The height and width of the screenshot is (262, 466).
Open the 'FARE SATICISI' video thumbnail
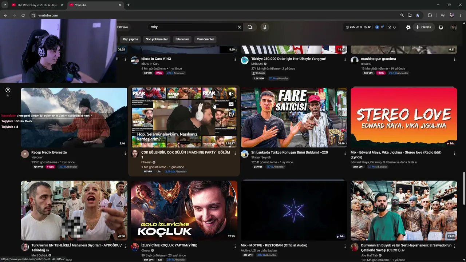pos(294,118)
